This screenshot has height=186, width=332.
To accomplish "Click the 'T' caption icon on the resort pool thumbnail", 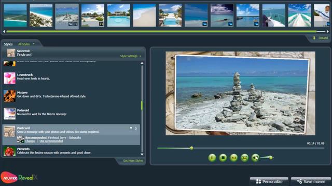I will (101, 24).
